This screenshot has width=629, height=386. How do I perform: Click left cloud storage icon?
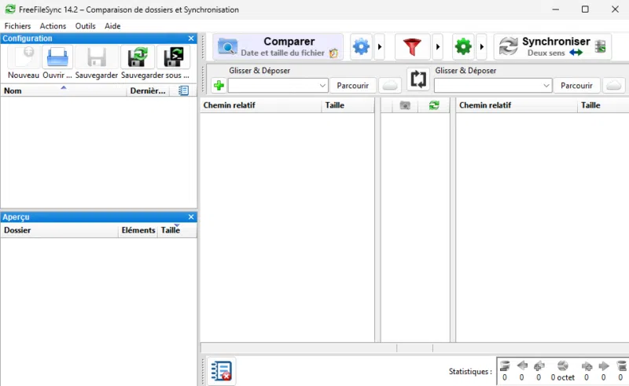[389, 86]
